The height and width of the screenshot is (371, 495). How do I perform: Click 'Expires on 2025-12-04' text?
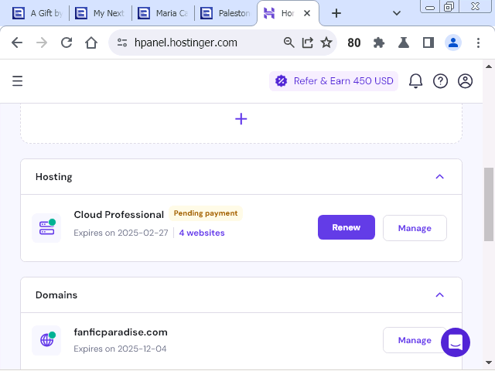[x=120, y=349]
